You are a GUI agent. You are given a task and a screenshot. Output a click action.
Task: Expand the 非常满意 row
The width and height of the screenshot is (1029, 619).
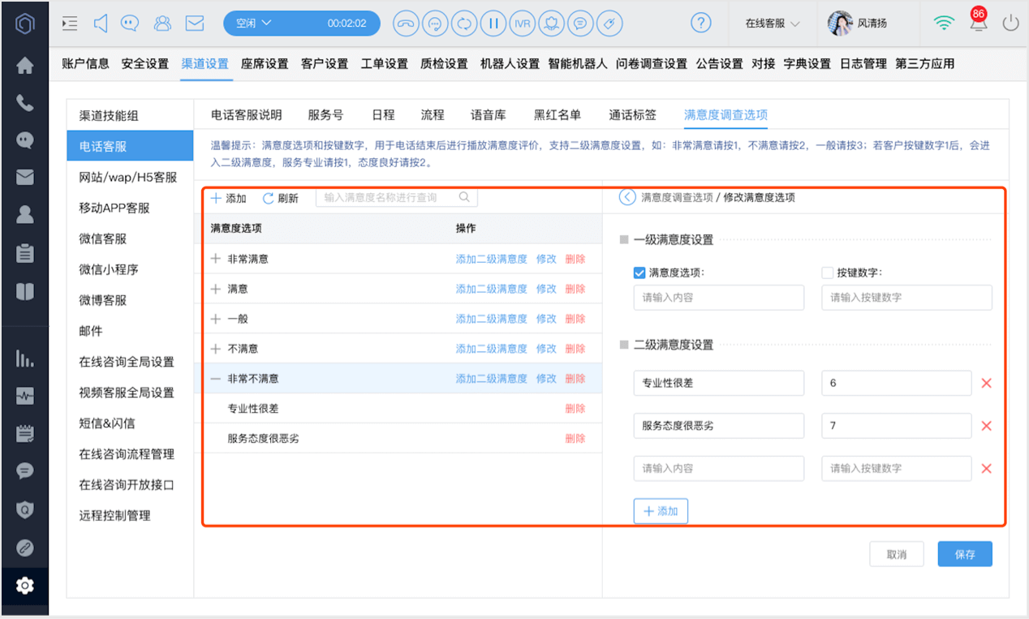point(216,259)
